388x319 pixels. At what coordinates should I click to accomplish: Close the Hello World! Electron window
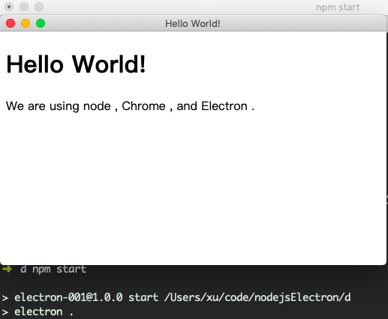pos(11,23)
